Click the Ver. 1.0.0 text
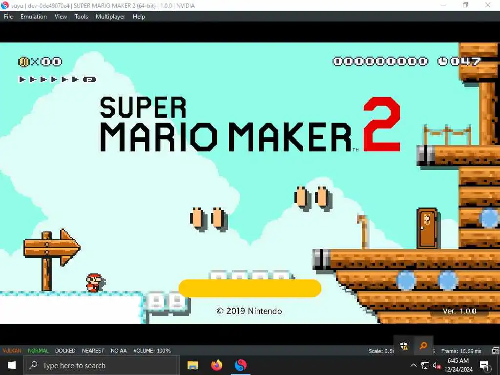The width and height of the screenshot is (500, 375). click(459, 311)
